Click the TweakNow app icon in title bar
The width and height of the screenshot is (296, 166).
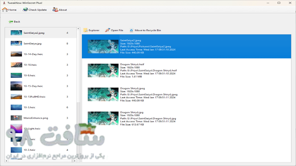(x=4, y=3)
